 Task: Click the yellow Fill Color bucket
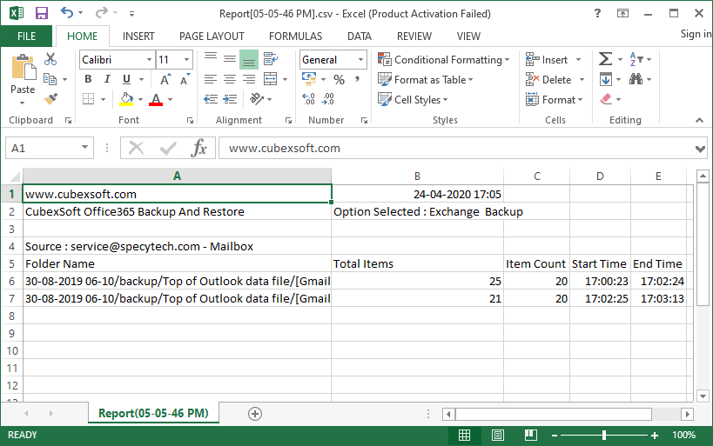[127, 100]
